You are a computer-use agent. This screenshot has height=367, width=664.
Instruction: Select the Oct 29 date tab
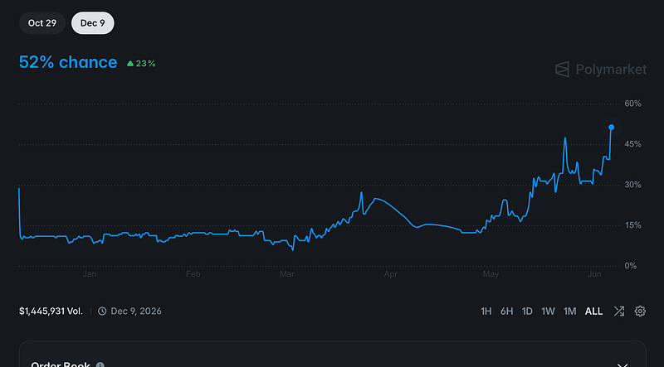point(42,23)
